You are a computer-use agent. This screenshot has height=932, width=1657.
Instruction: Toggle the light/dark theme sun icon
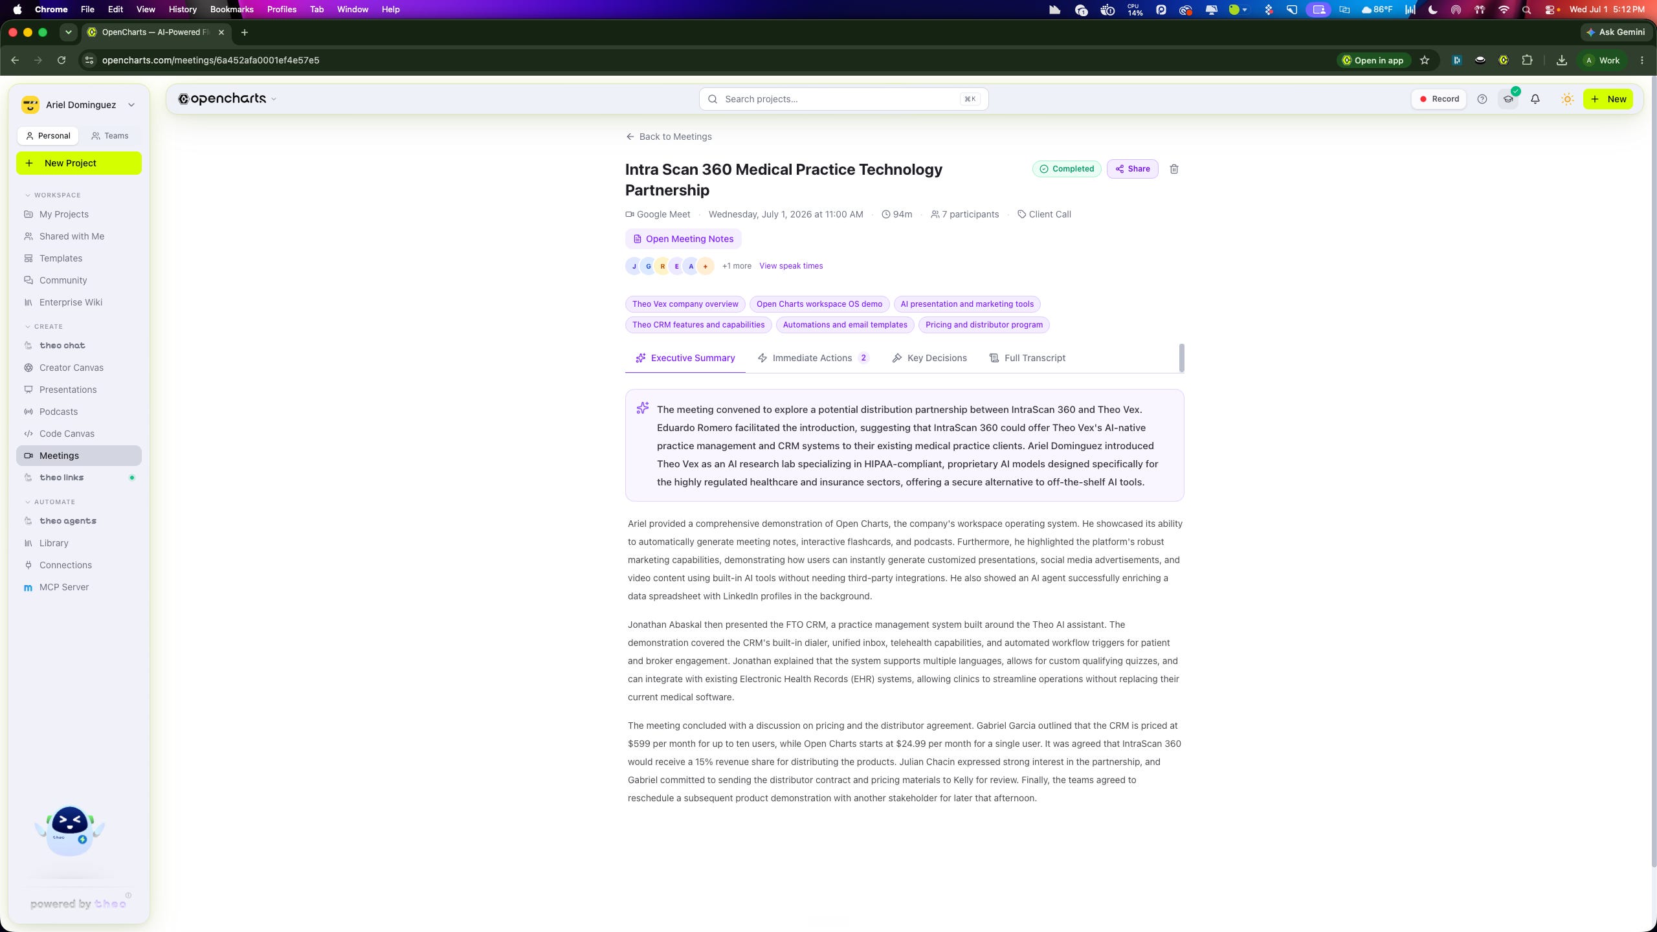[x=1567, y=99]
